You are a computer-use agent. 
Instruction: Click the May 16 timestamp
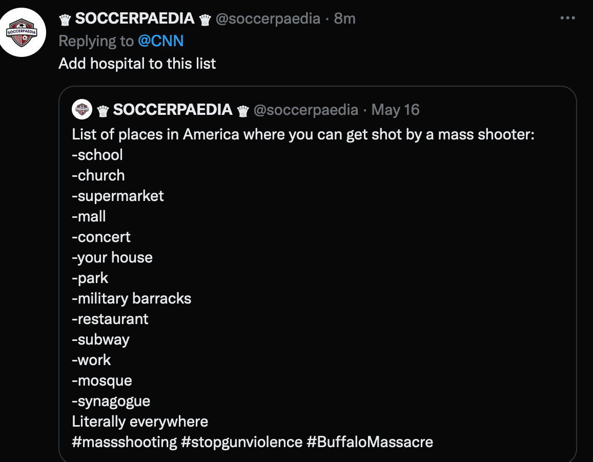pyautogui.click(x=396, y=109)
